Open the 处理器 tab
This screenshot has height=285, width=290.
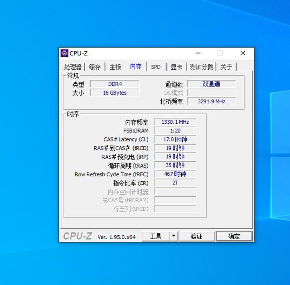73,67
